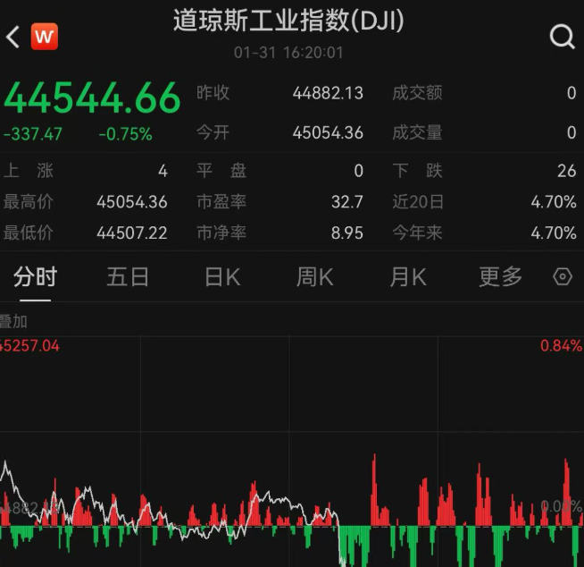Open the orange W logo icon
Screen dimensions: 584x567
44,37
